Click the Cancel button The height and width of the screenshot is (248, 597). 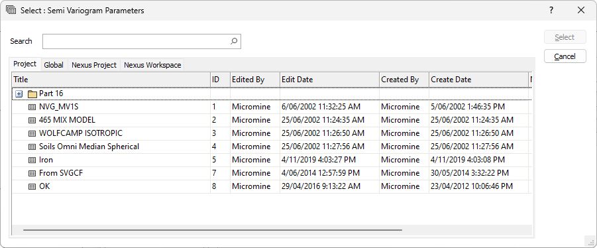coord(565,56)
